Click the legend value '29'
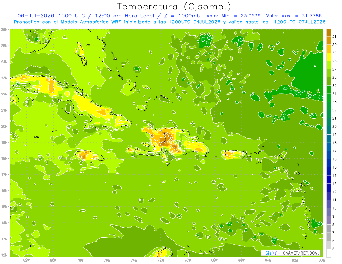The width and height of the screenshot is (342, 264). pos(335,53)
